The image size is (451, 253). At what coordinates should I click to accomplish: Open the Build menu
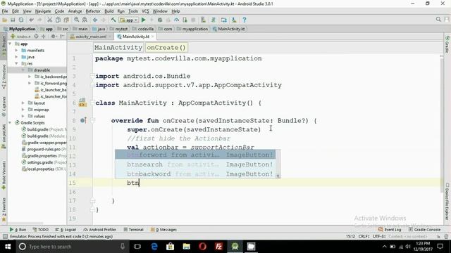pos(109,11)
